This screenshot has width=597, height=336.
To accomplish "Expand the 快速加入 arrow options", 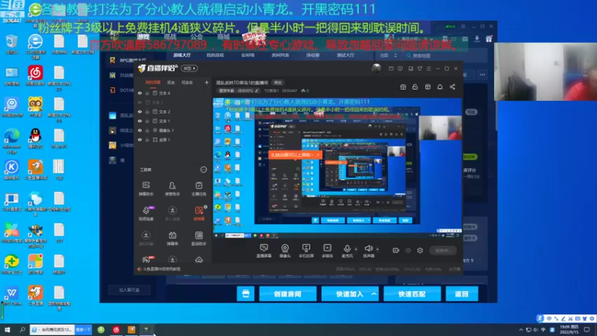I will point(374,293).
